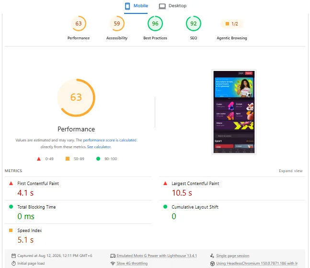Click 'Using HeadlessChromium 150.0.7871.186' text
Screen dimensions: 310x268
[x=257, y=263]
